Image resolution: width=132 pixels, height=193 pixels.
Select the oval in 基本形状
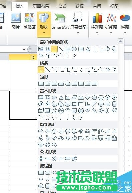pos(54,97)
